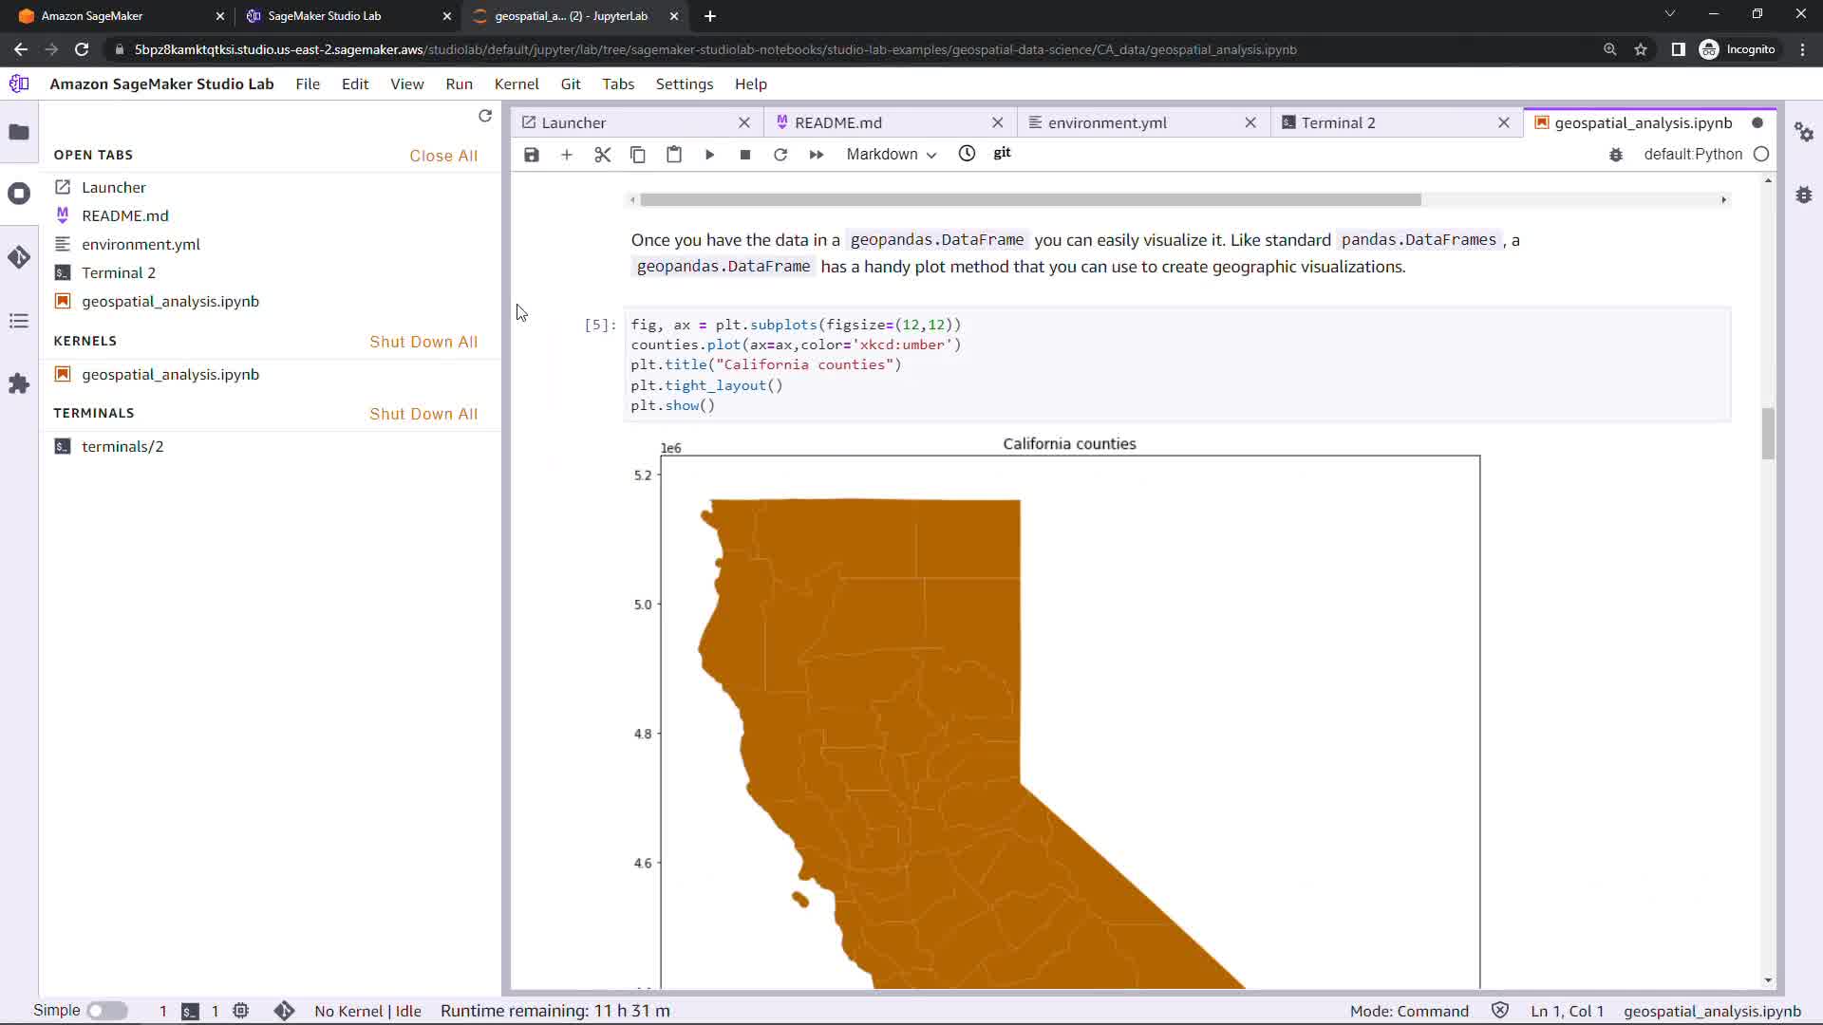Click the kernel status circle indicator
The image size is (1823, 1025).
[x=1761, y=154]
